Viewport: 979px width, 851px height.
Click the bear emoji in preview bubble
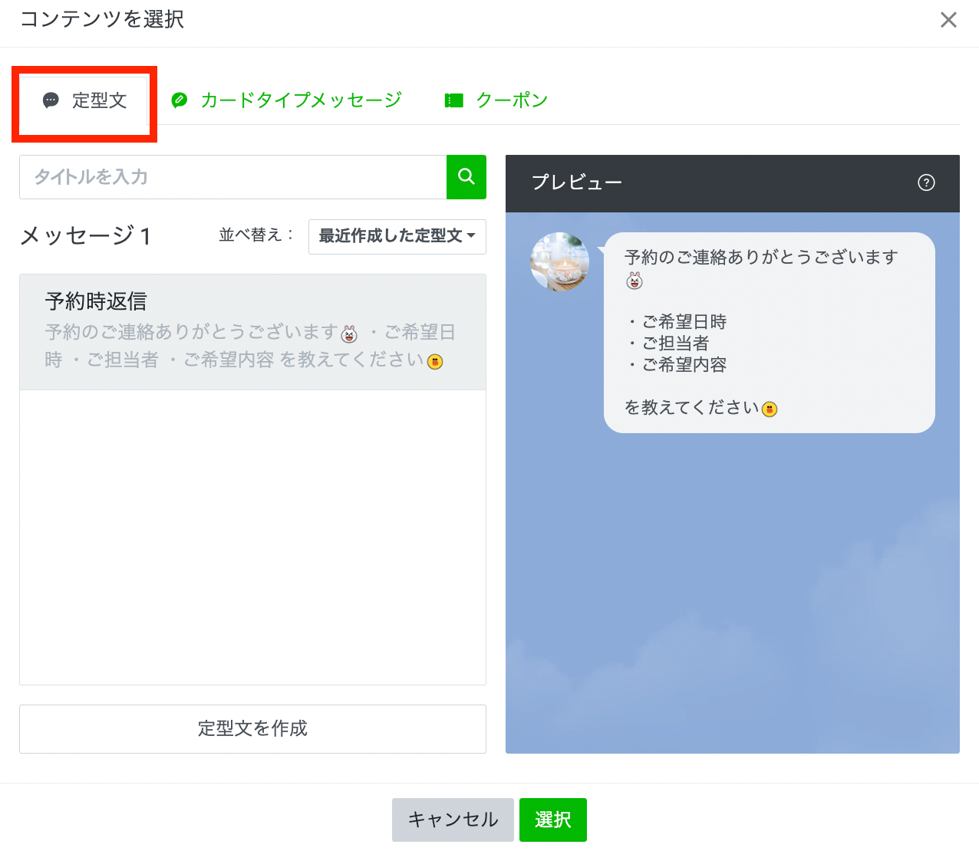(770, 409)
